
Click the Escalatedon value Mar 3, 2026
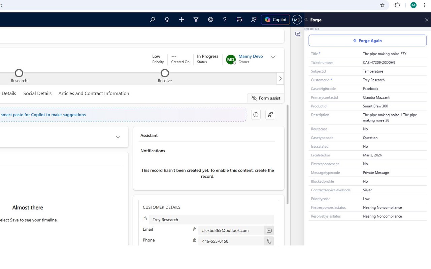372,155
